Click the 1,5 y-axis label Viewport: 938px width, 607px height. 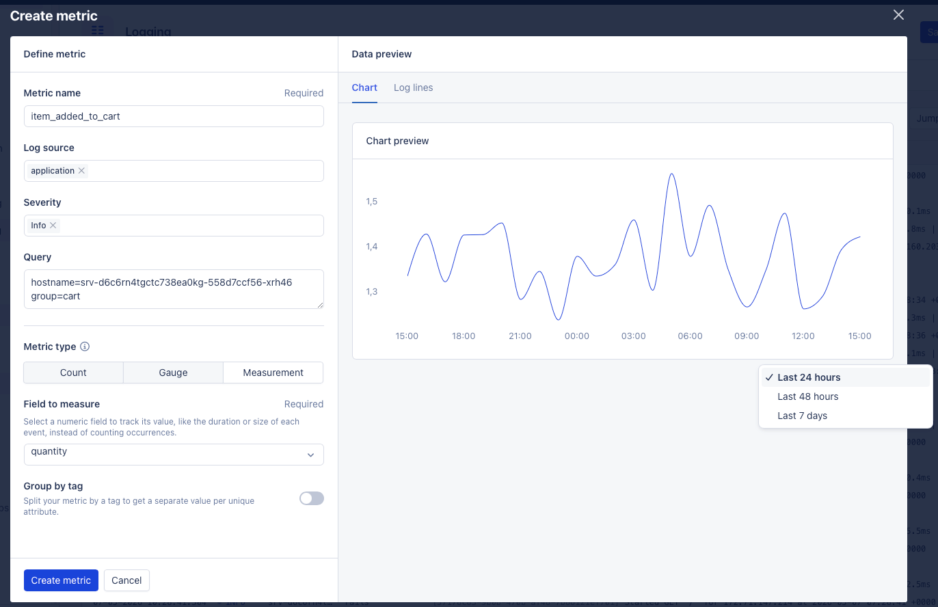tap(372, 202)
